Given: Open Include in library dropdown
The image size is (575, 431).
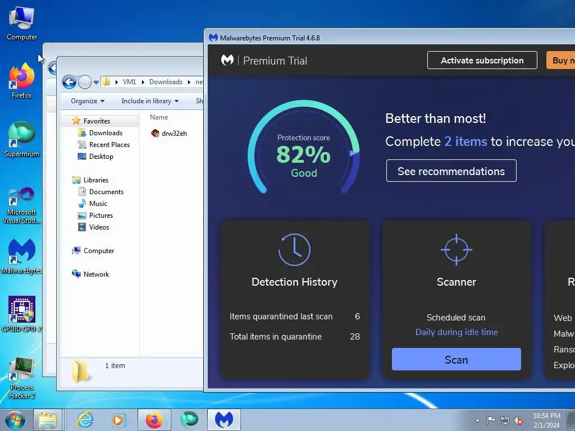Looking at the screenshot, I should (150, 101).
